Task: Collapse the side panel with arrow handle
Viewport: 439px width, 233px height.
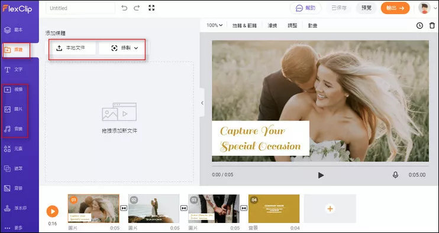Action: tap(202, 103)
